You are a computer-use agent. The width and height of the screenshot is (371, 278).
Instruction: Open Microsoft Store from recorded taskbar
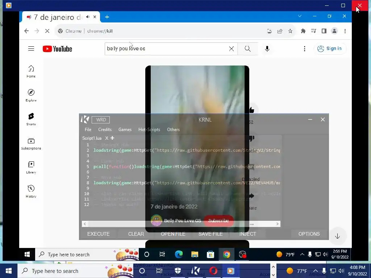pyautogui.click(x=210, y=254)
